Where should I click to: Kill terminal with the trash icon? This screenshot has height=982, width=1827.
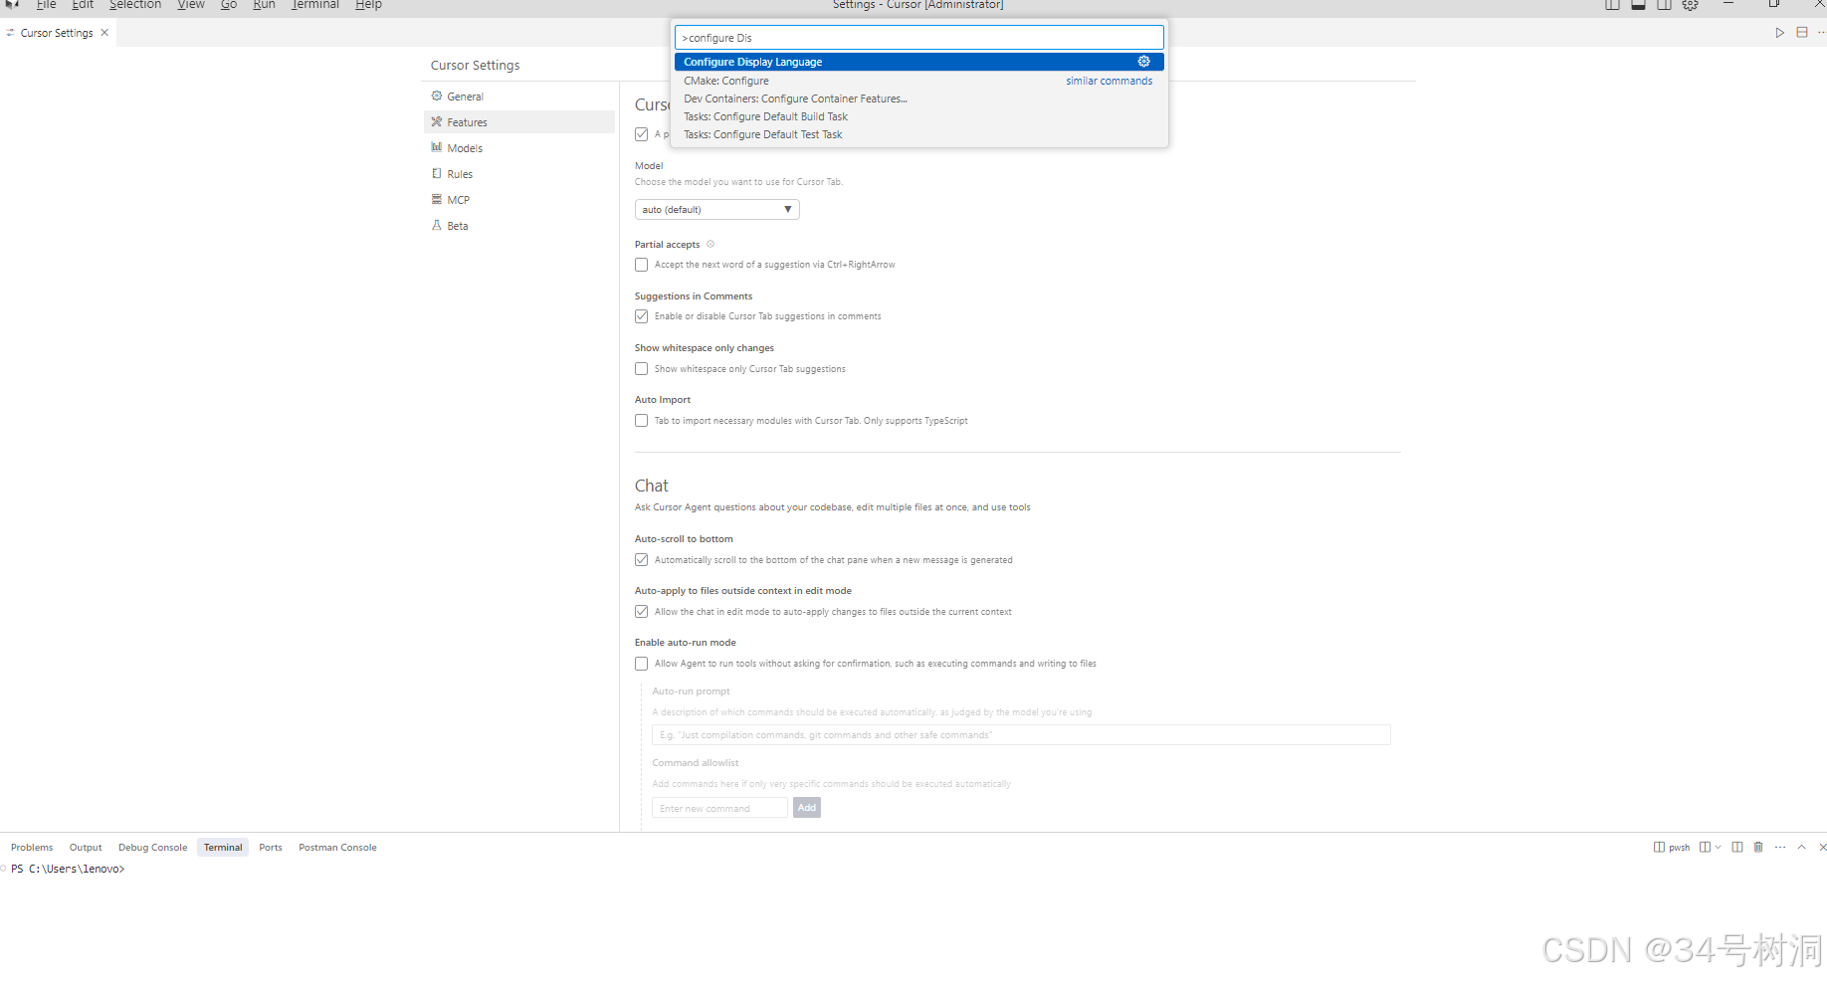(1758, 848)
